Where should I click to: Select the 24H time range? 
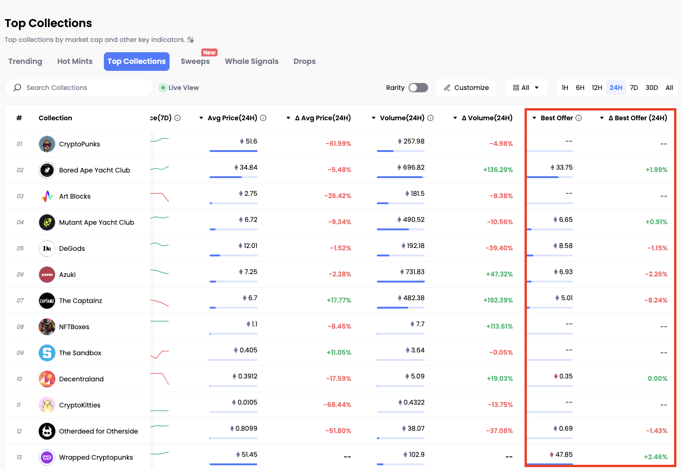click(x=616, y=88)
